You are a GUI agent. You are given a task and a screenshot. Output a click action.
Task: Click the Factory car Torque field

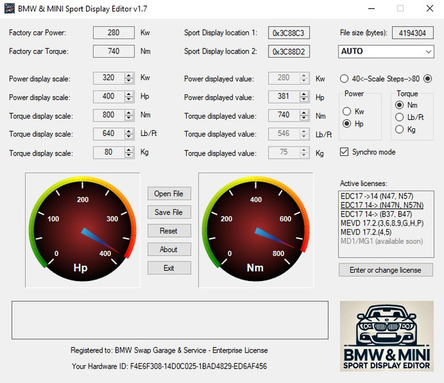tap(114, 51)
